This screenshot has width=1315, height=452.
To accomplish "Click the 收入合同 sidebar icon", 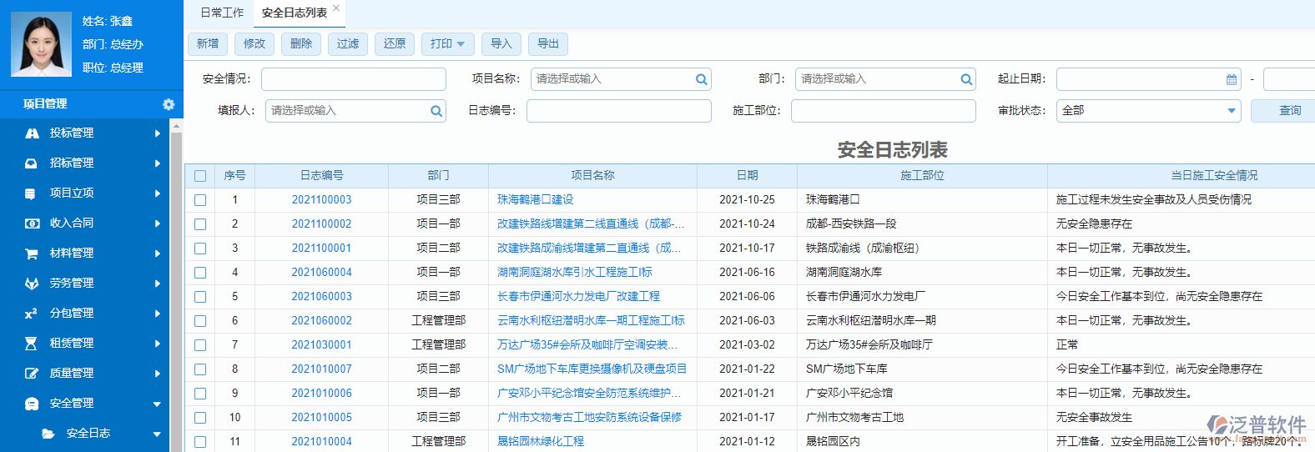I will pos(32,223).
